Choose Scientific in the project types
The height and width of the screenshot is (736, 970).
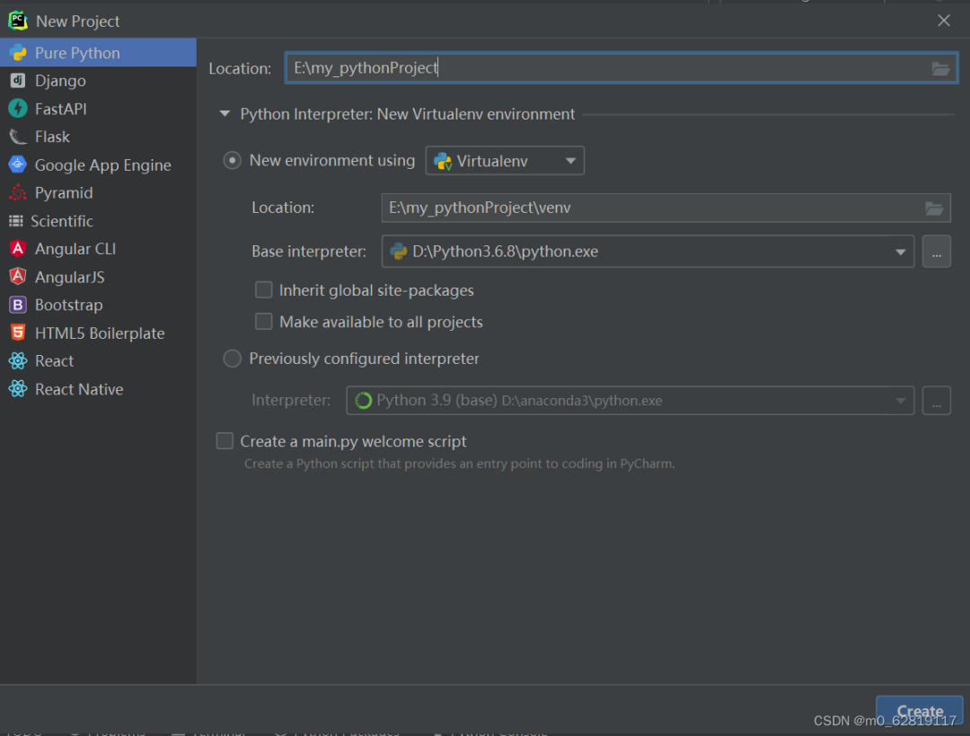coord(62,221)
